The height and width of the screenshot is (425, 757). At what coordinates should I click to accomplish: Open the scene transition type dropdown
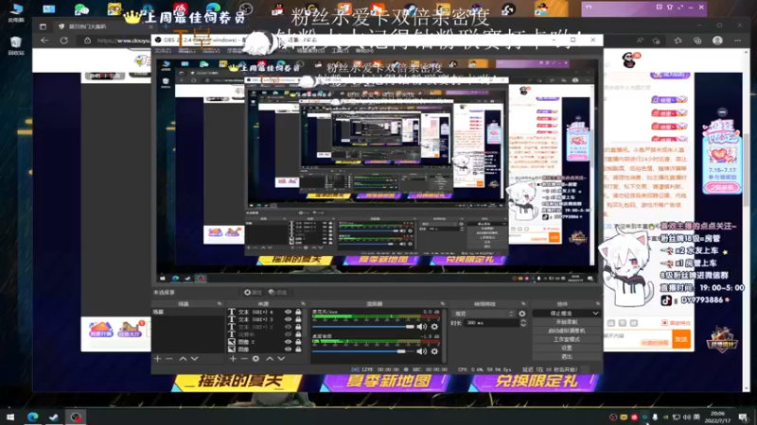pyautogui.click(x=484, y=314)
